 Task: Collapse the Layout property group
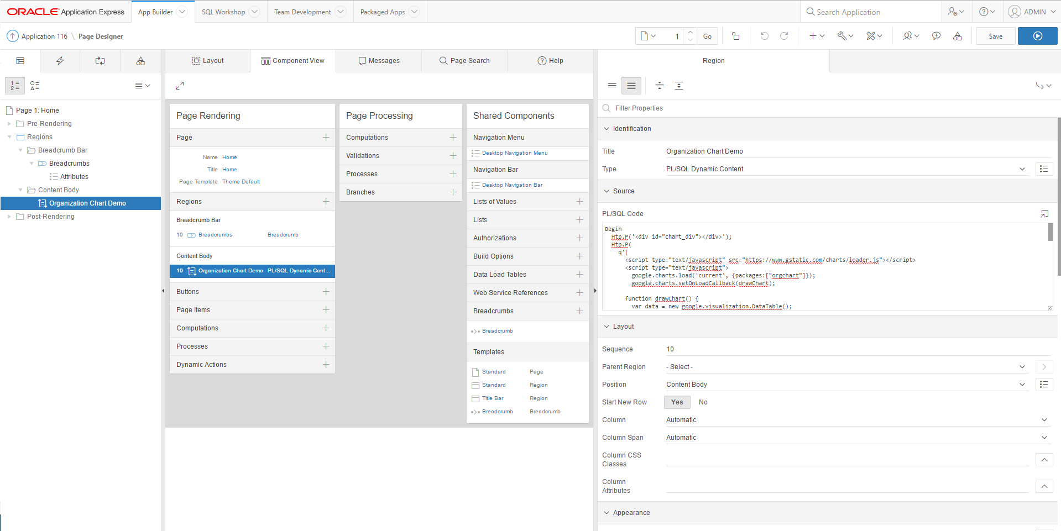(x=607, y=327)
